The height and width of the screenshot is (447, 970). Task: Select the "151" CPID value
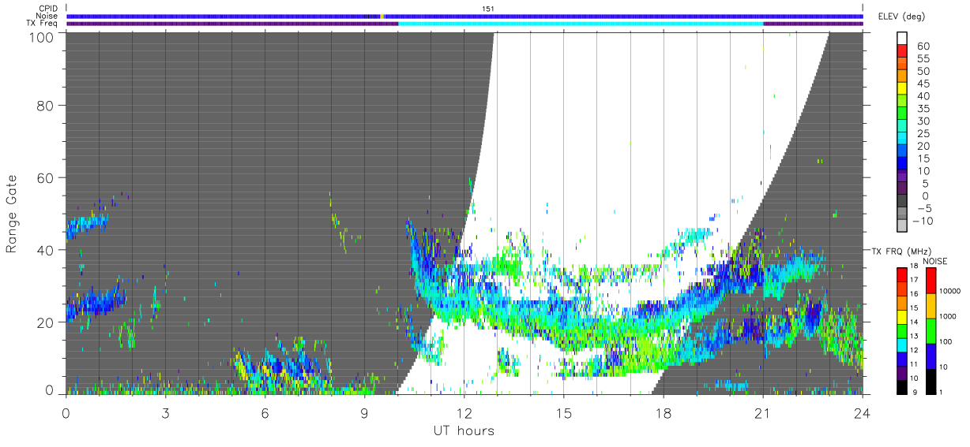488,8
